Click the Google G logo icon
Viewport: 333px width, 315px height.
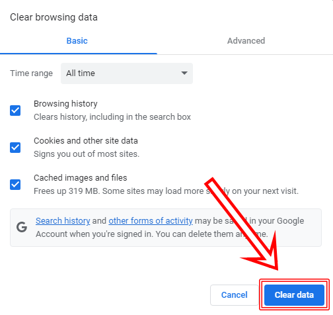[22, 227]
